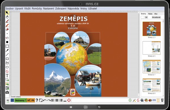Viewport: 170px width, 110px height.
Task: Select the rectangle shape tool
Action: (x=7, y=59)
